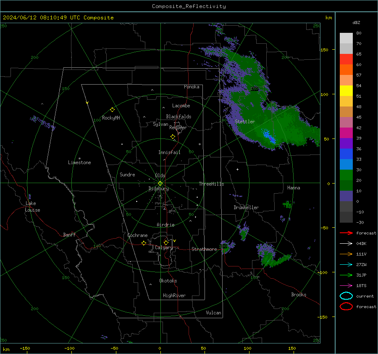Click the red 65 dBZ legend swatch
Image resolution: width=378 pixels, height=354 pixels.
tap(346, 59)
